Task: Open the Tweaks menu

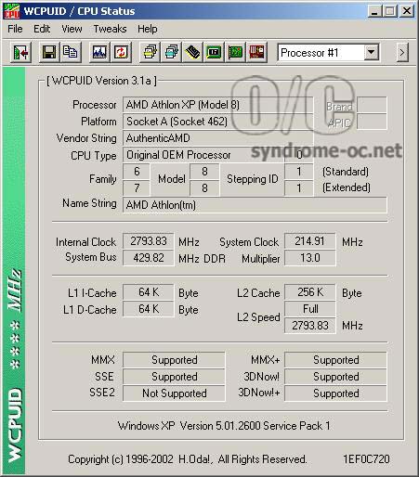Action: coord(110,29)
